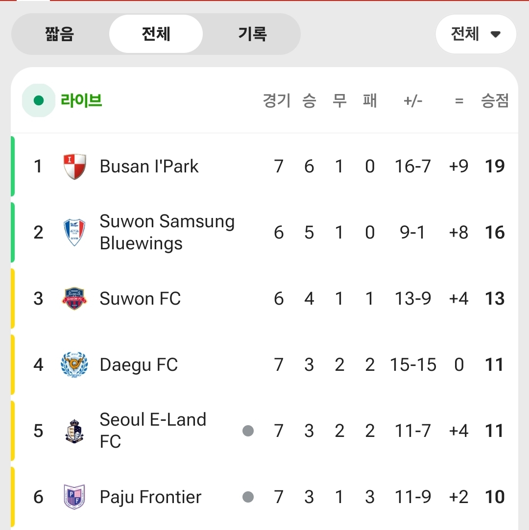The width and height of the screenshot is (529, 530).
Task: Click the Daegu FC team emblem
Action: point(75,365)
